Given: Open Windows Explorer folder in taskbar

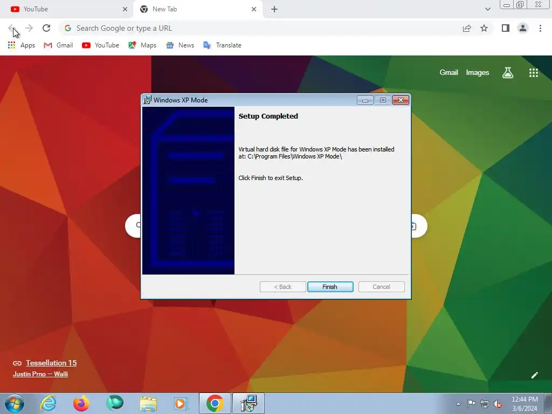Looking at the screenshot, I should click(148, 403).
